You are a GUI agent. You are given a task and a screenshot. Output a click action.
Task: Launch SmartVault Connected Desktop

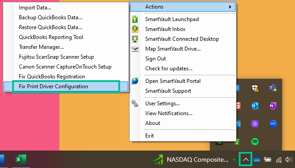(182, 39)
